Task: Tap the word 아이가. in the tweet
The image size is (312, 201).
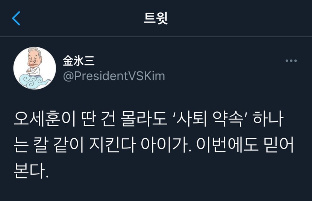Action: (166, 145)
